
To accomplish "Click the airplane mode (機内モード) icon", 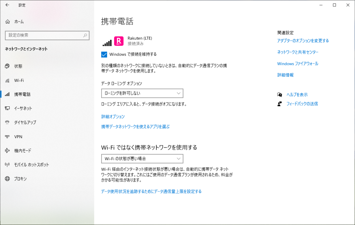I will click(7, 150).
